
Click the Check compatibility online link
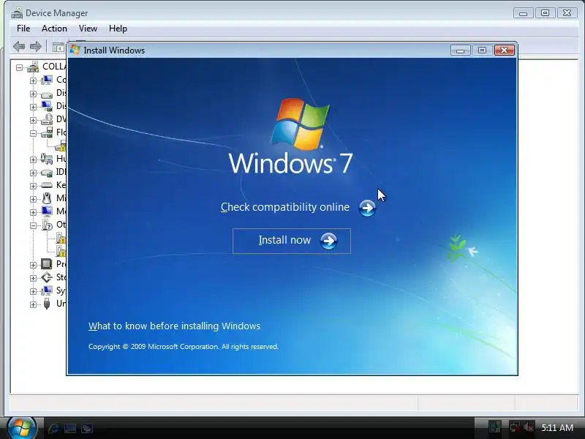coord(298,208)
